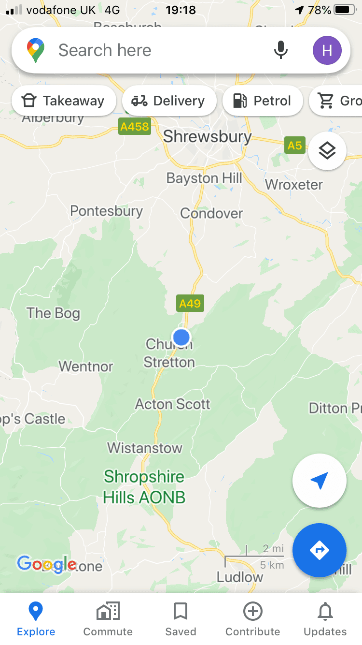
Task: Tap the Shrewsbury town label
Action: [x=207, y=136]
